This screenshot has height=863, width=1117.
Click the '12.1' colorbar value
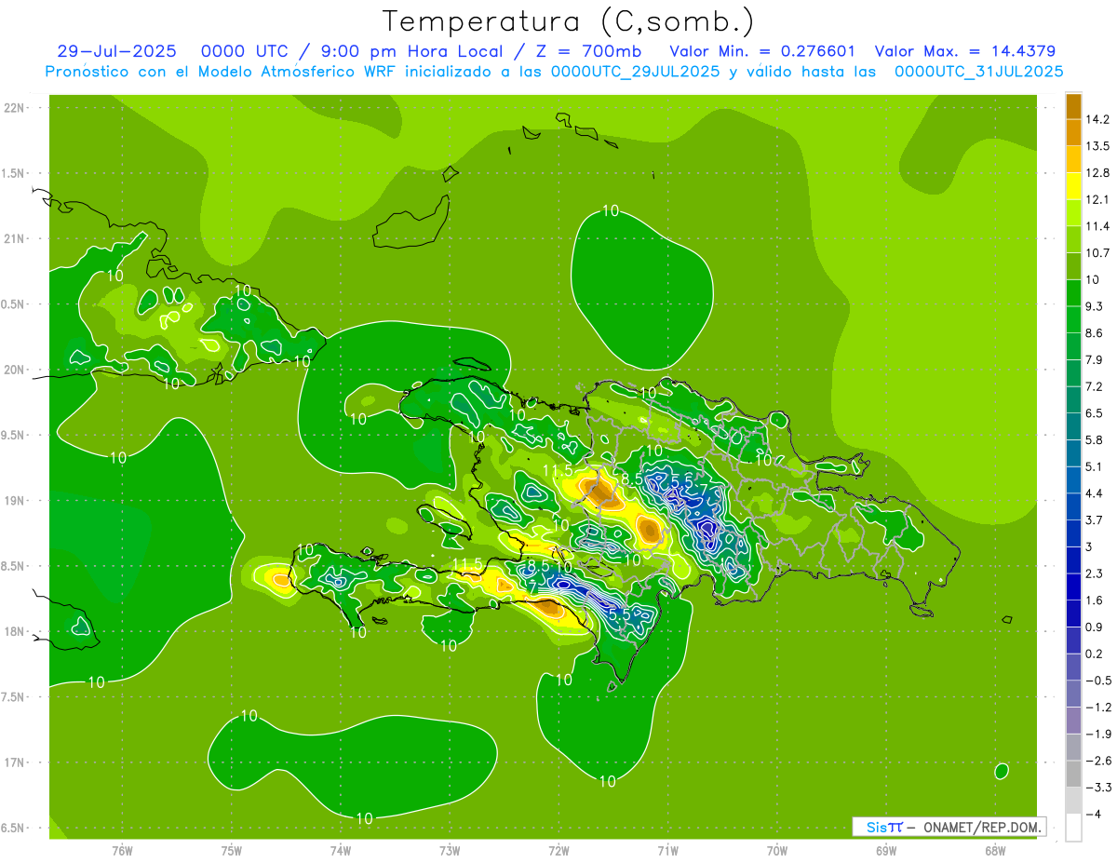1097,199
